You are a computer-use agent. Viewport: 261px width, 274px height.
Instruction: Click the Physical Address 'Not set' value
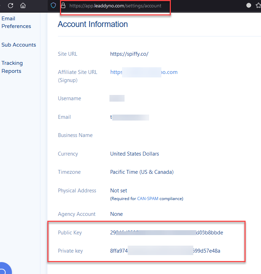coord(119,191)
